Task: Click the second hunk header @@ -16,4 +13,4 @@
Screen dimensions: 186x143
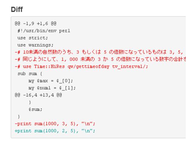Action: [38, 95]
